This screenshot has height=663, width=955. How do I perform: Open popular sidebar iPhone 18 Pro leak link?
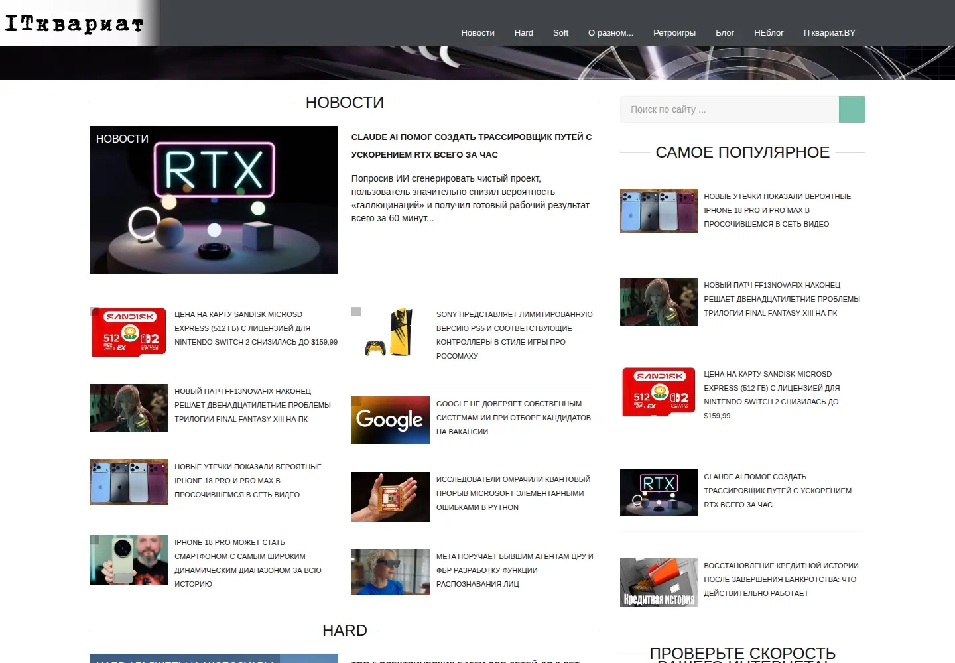[777, 210]
